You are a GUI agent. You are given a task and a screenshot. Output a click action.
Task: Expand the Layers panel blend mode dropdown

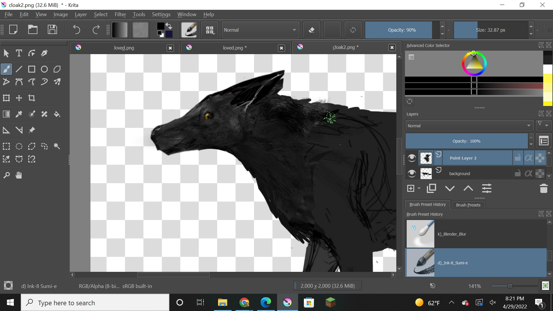click(469, 126)
